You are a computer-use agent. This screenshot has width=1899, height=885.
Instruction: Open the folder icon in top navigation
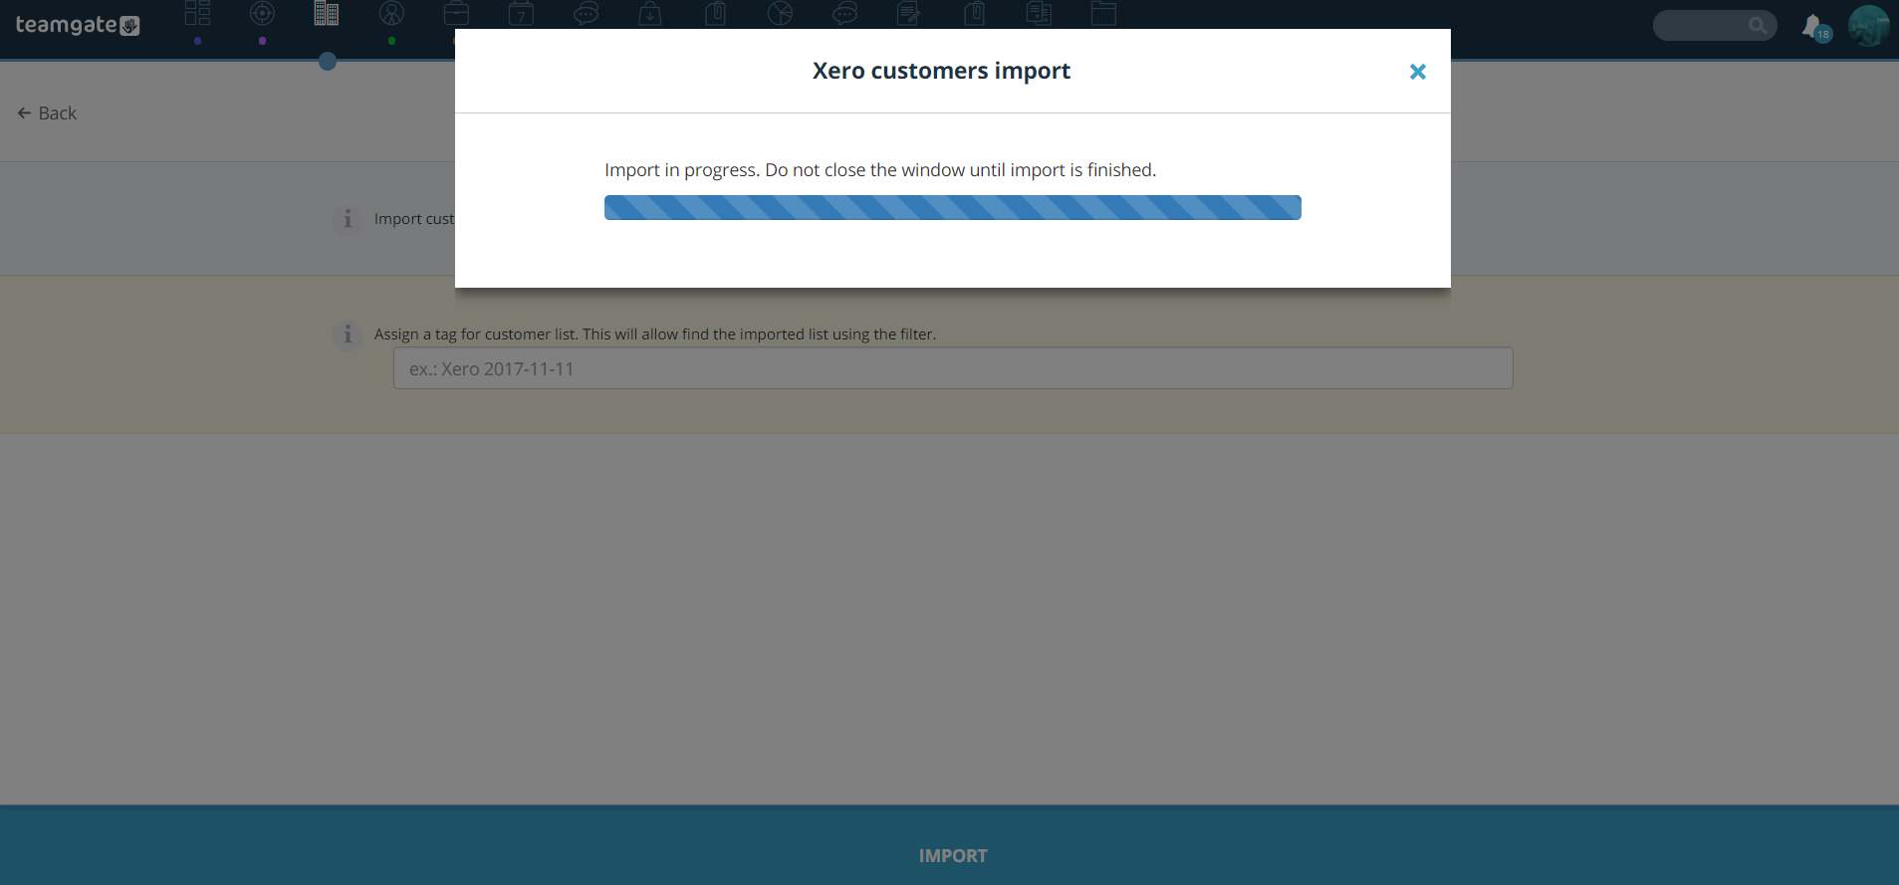(x=1103, y=14)
